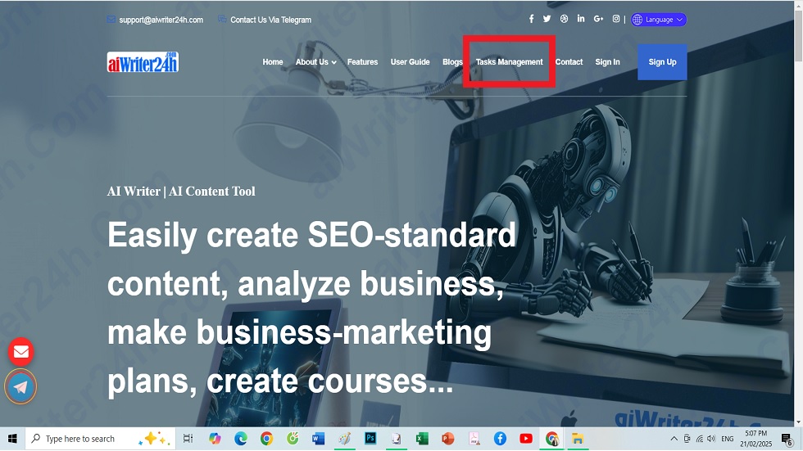Click the Sign In link
This screenshot has width=803, height=451.
click(x=607, y=62)
